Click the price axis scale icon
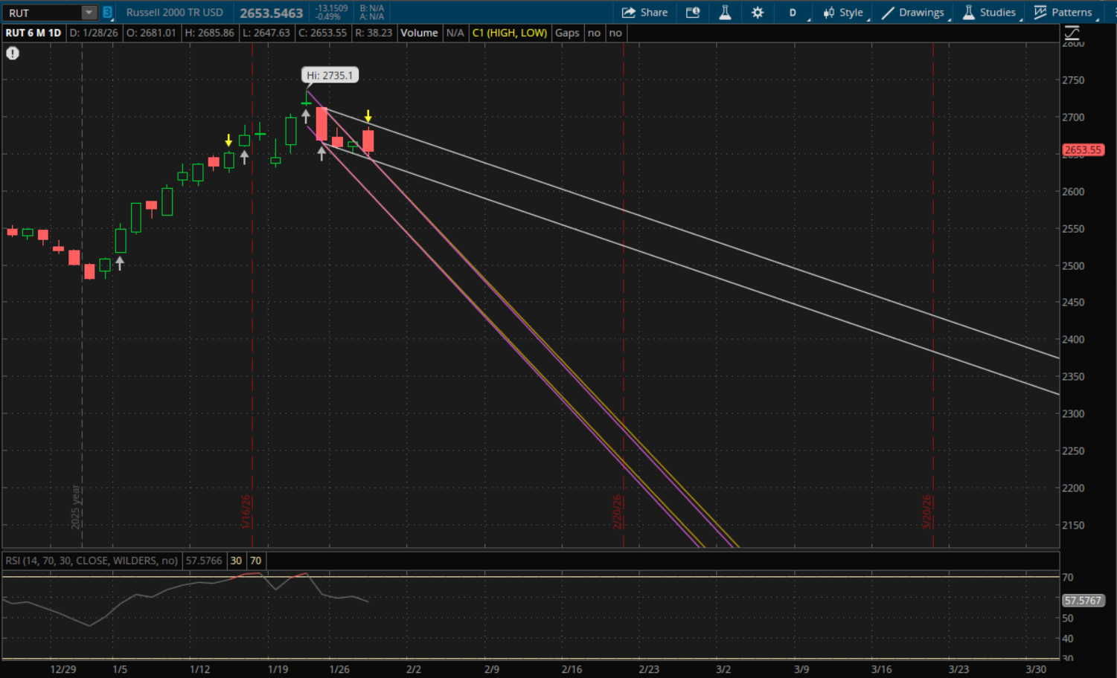 pyautogui.click(x=1072, y=33)
